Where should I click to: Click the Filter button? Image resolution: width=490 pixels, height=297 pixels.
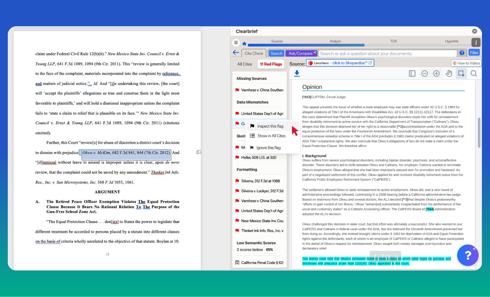coord(474,53)
